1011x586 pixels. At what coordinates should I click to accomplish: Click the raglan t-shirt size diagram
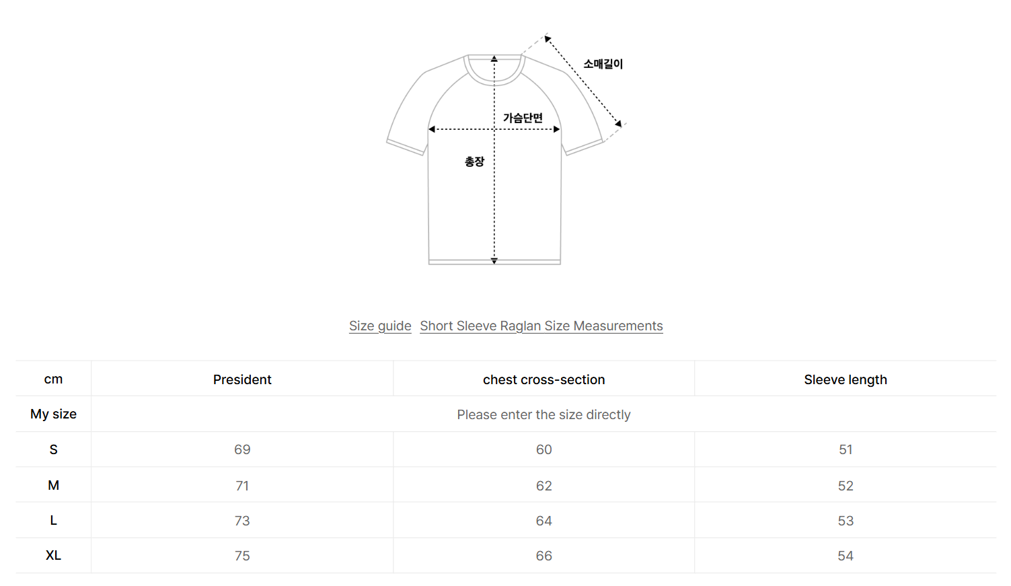click(x=506, y=149)
